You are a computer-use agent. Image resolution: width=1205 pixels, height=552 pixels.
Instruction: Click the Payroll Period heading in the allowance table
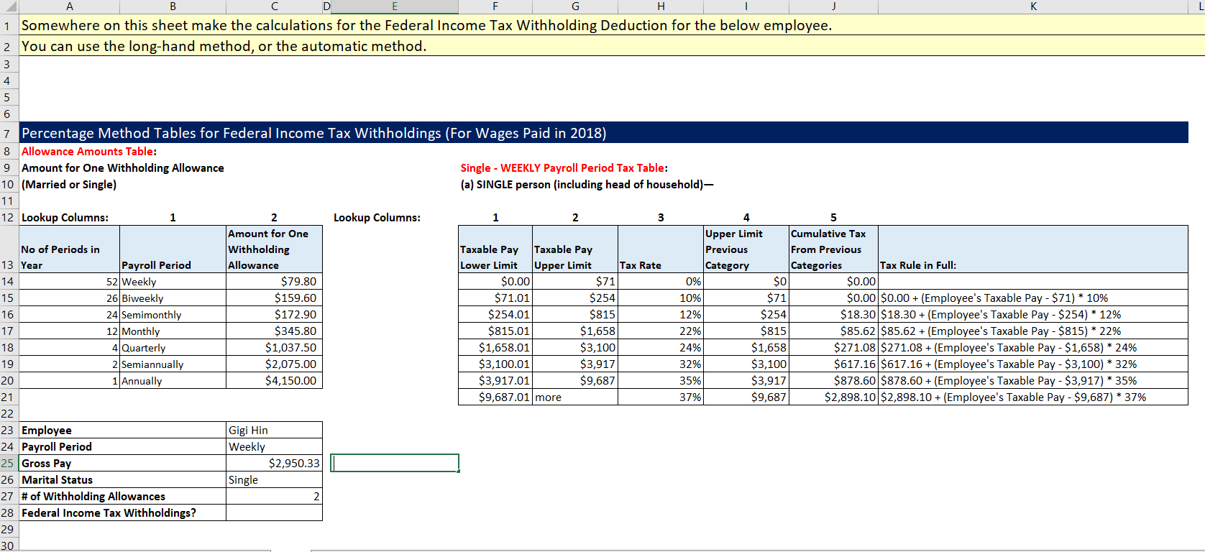coord(173,249)
